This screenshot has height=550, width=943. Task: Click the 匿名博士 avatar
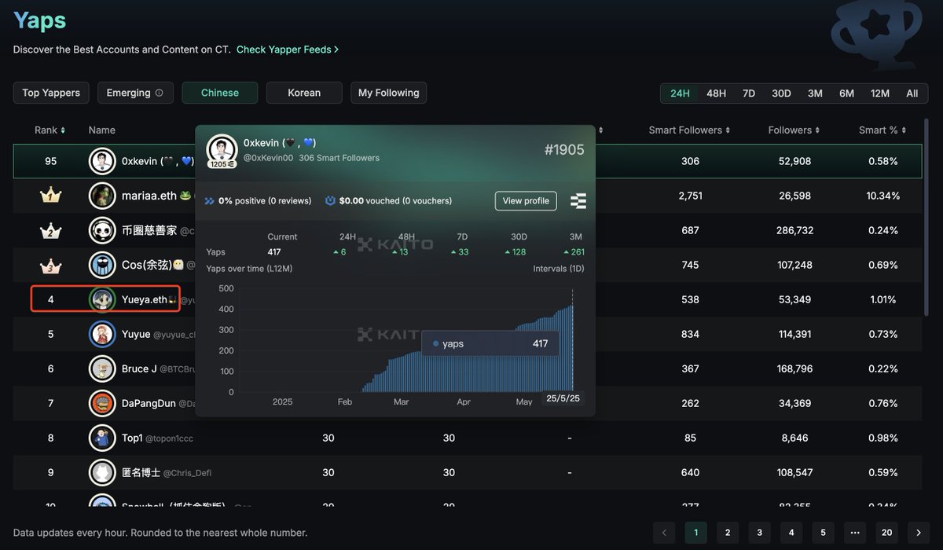click(102, 472)
